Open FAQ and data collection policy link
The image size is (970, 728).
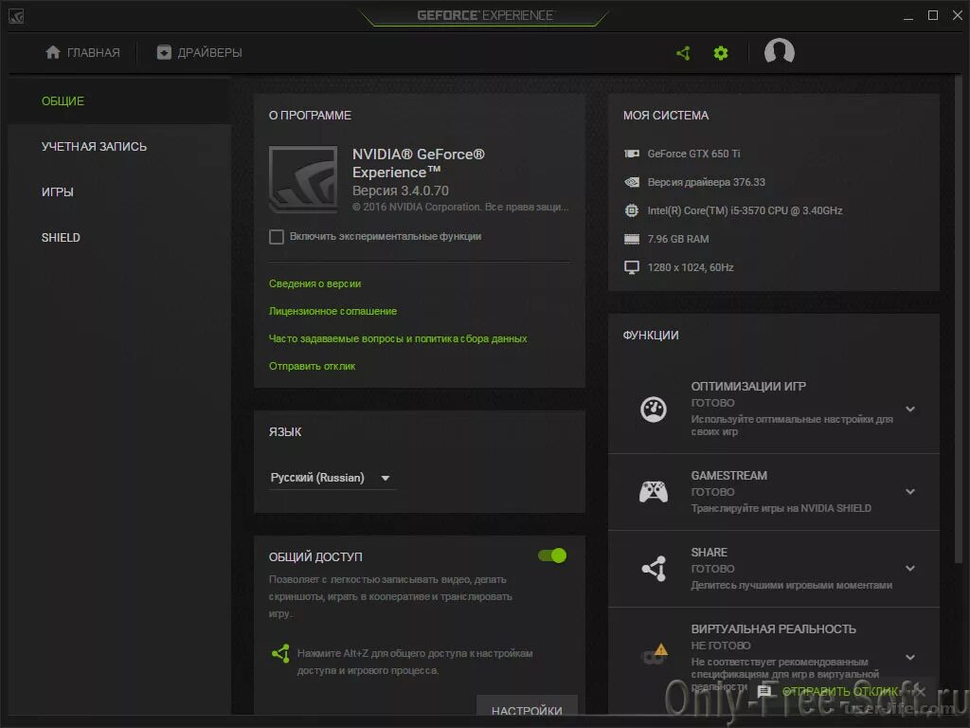point(398,338)
